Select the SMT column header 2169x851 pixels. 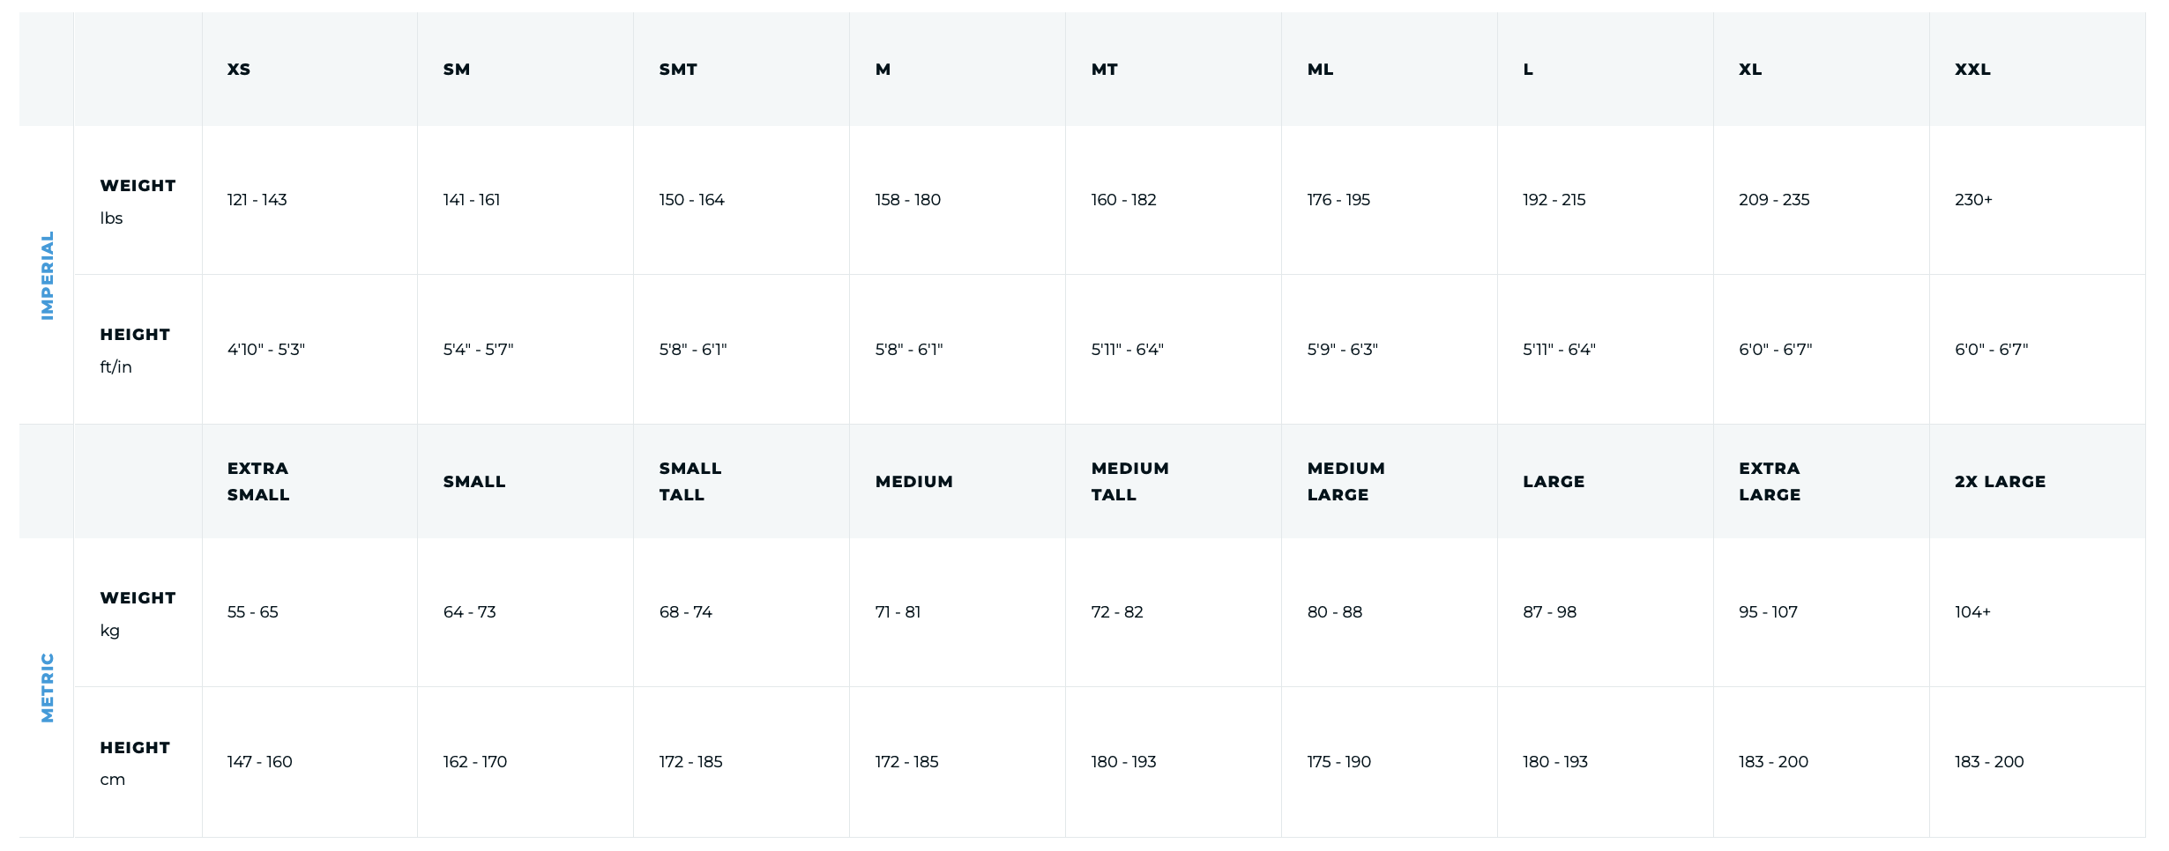[678, 70]
